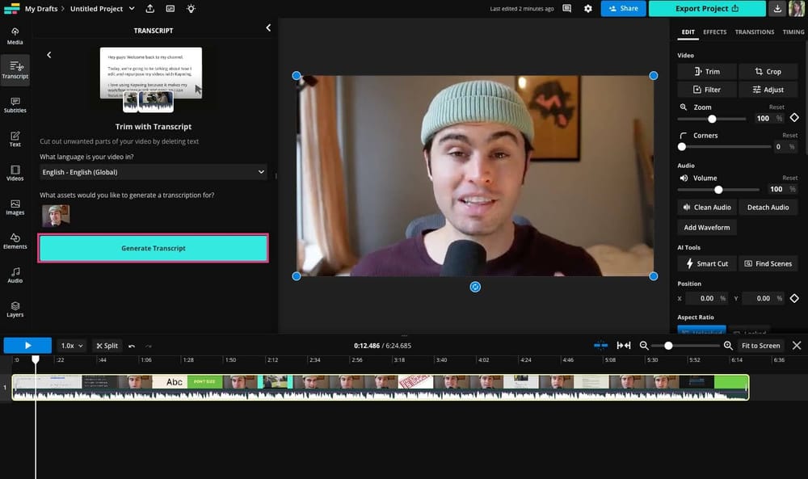Image resolution: width=808 pixels, height=479 pixels.
Task: Open the video language dropdown
Action: [x=153, y=172]
